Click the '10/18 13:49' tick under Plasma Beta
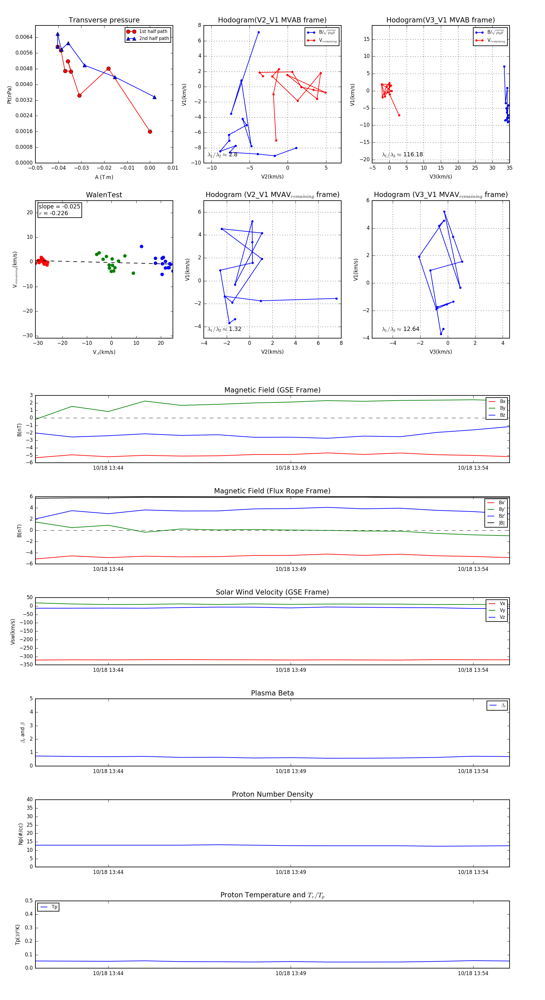This screenshot has width=545, height=1000. [291, 771]
